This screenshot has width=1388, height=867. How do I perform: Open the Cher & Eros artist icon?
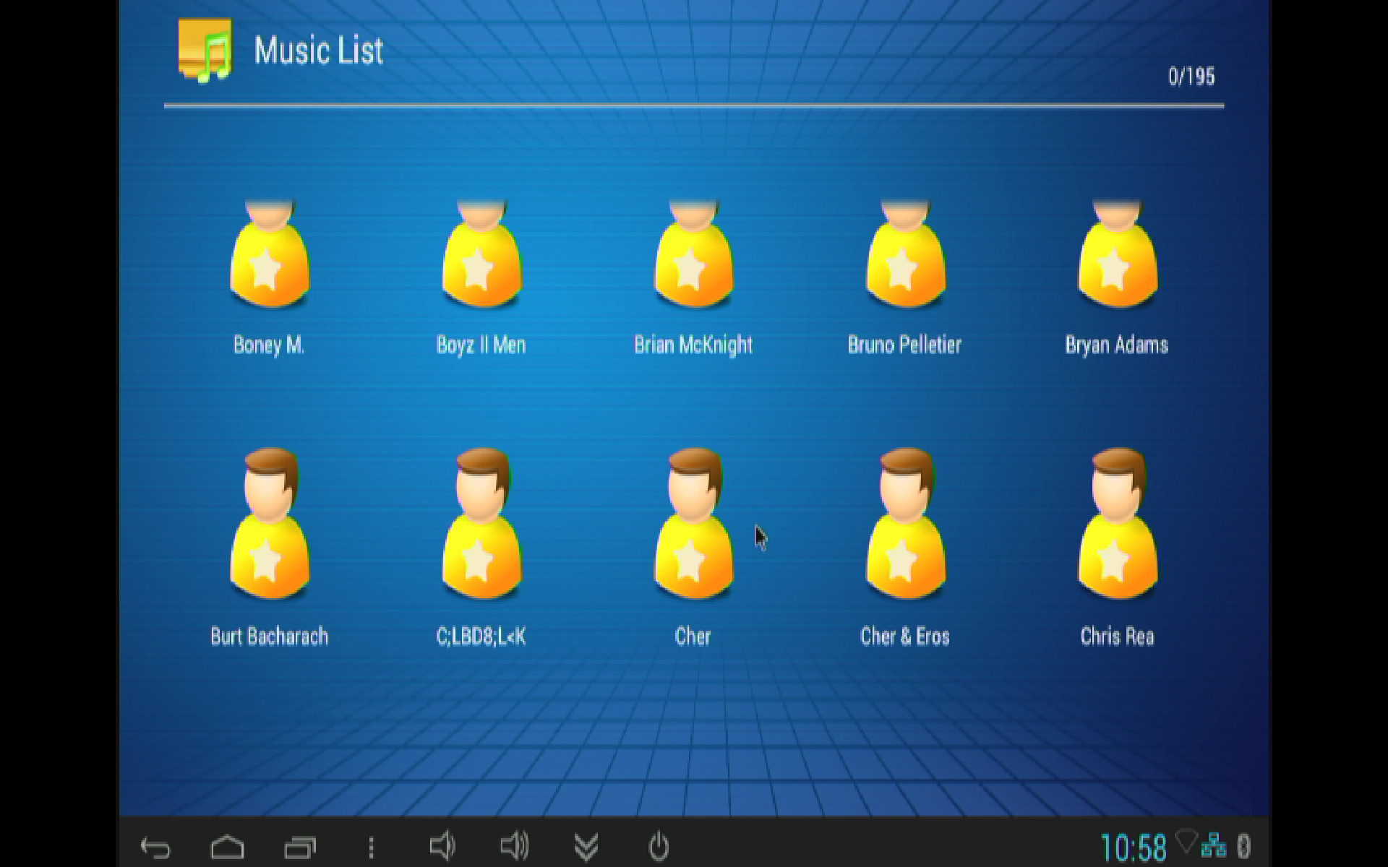(x=905, y=525)
